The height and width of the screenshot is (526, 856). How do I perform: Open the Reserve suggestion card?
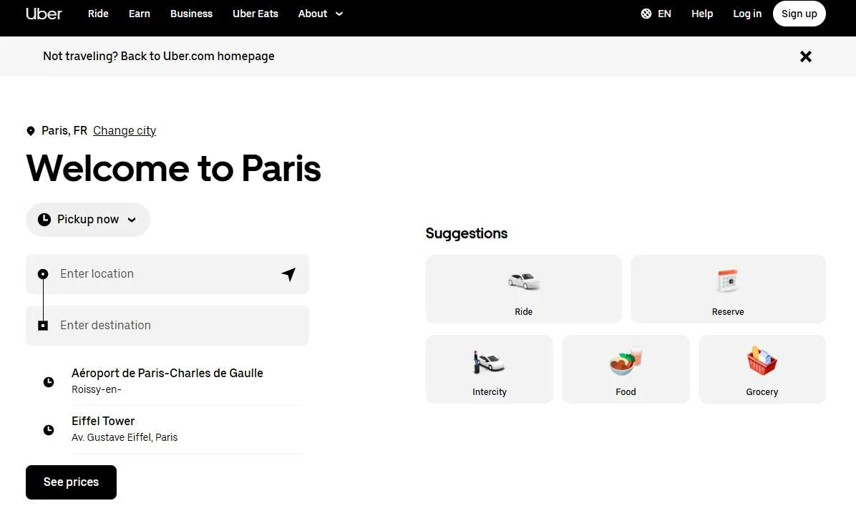tap(728, 288)
